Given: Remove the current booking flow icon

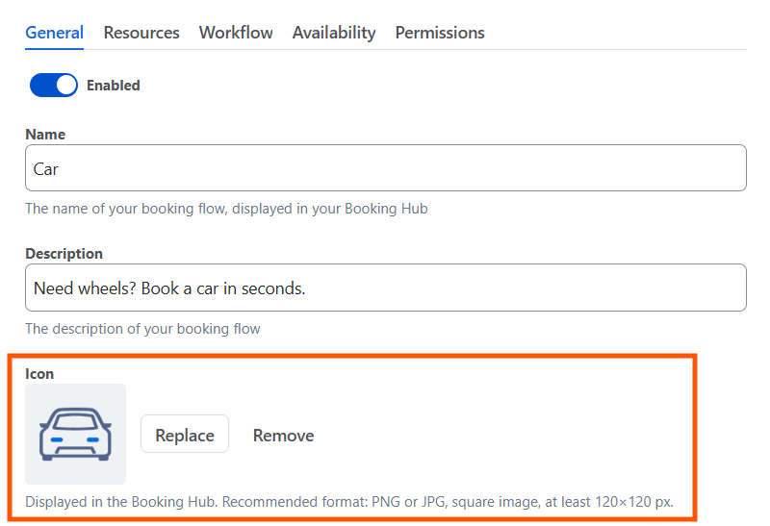Looking at the screenshot, I should tap(283, 436).
